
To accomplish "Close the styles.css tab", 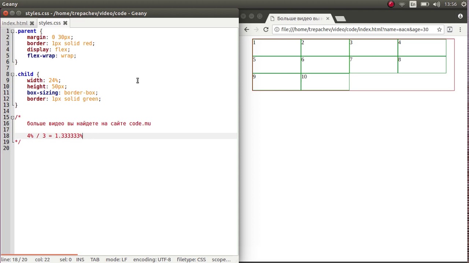I will point(65,23).
